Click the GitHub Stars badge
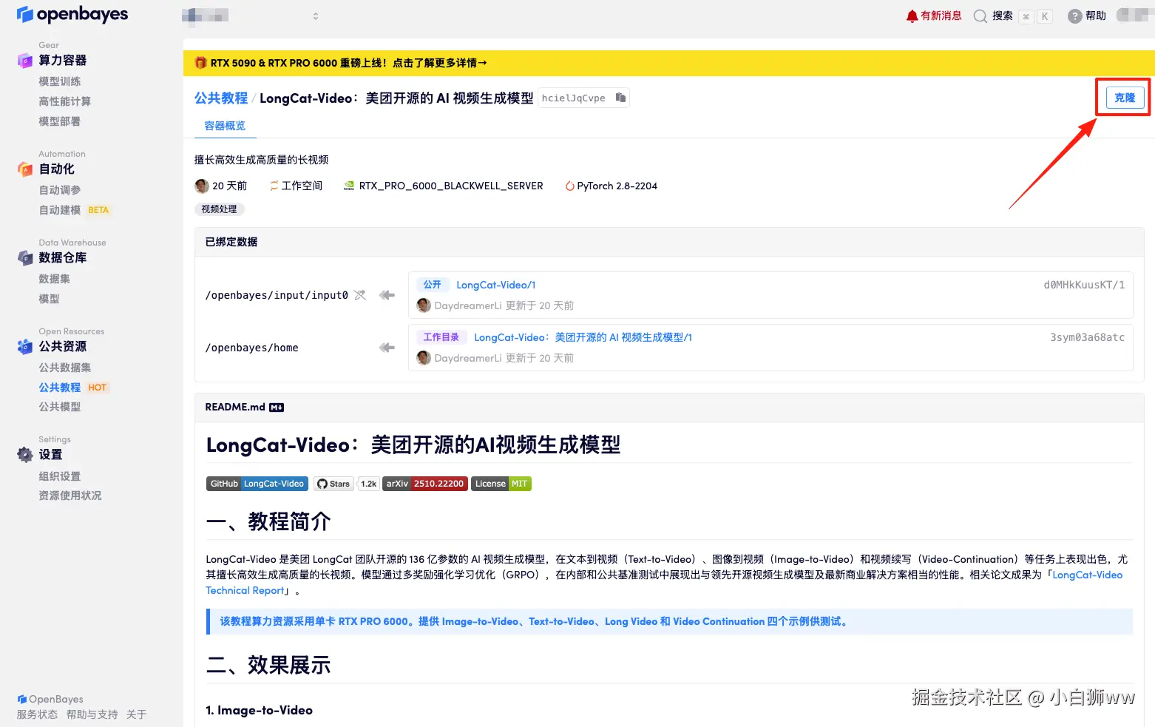The height and width of the screenshot is (727, 1155). click(333, 484)
